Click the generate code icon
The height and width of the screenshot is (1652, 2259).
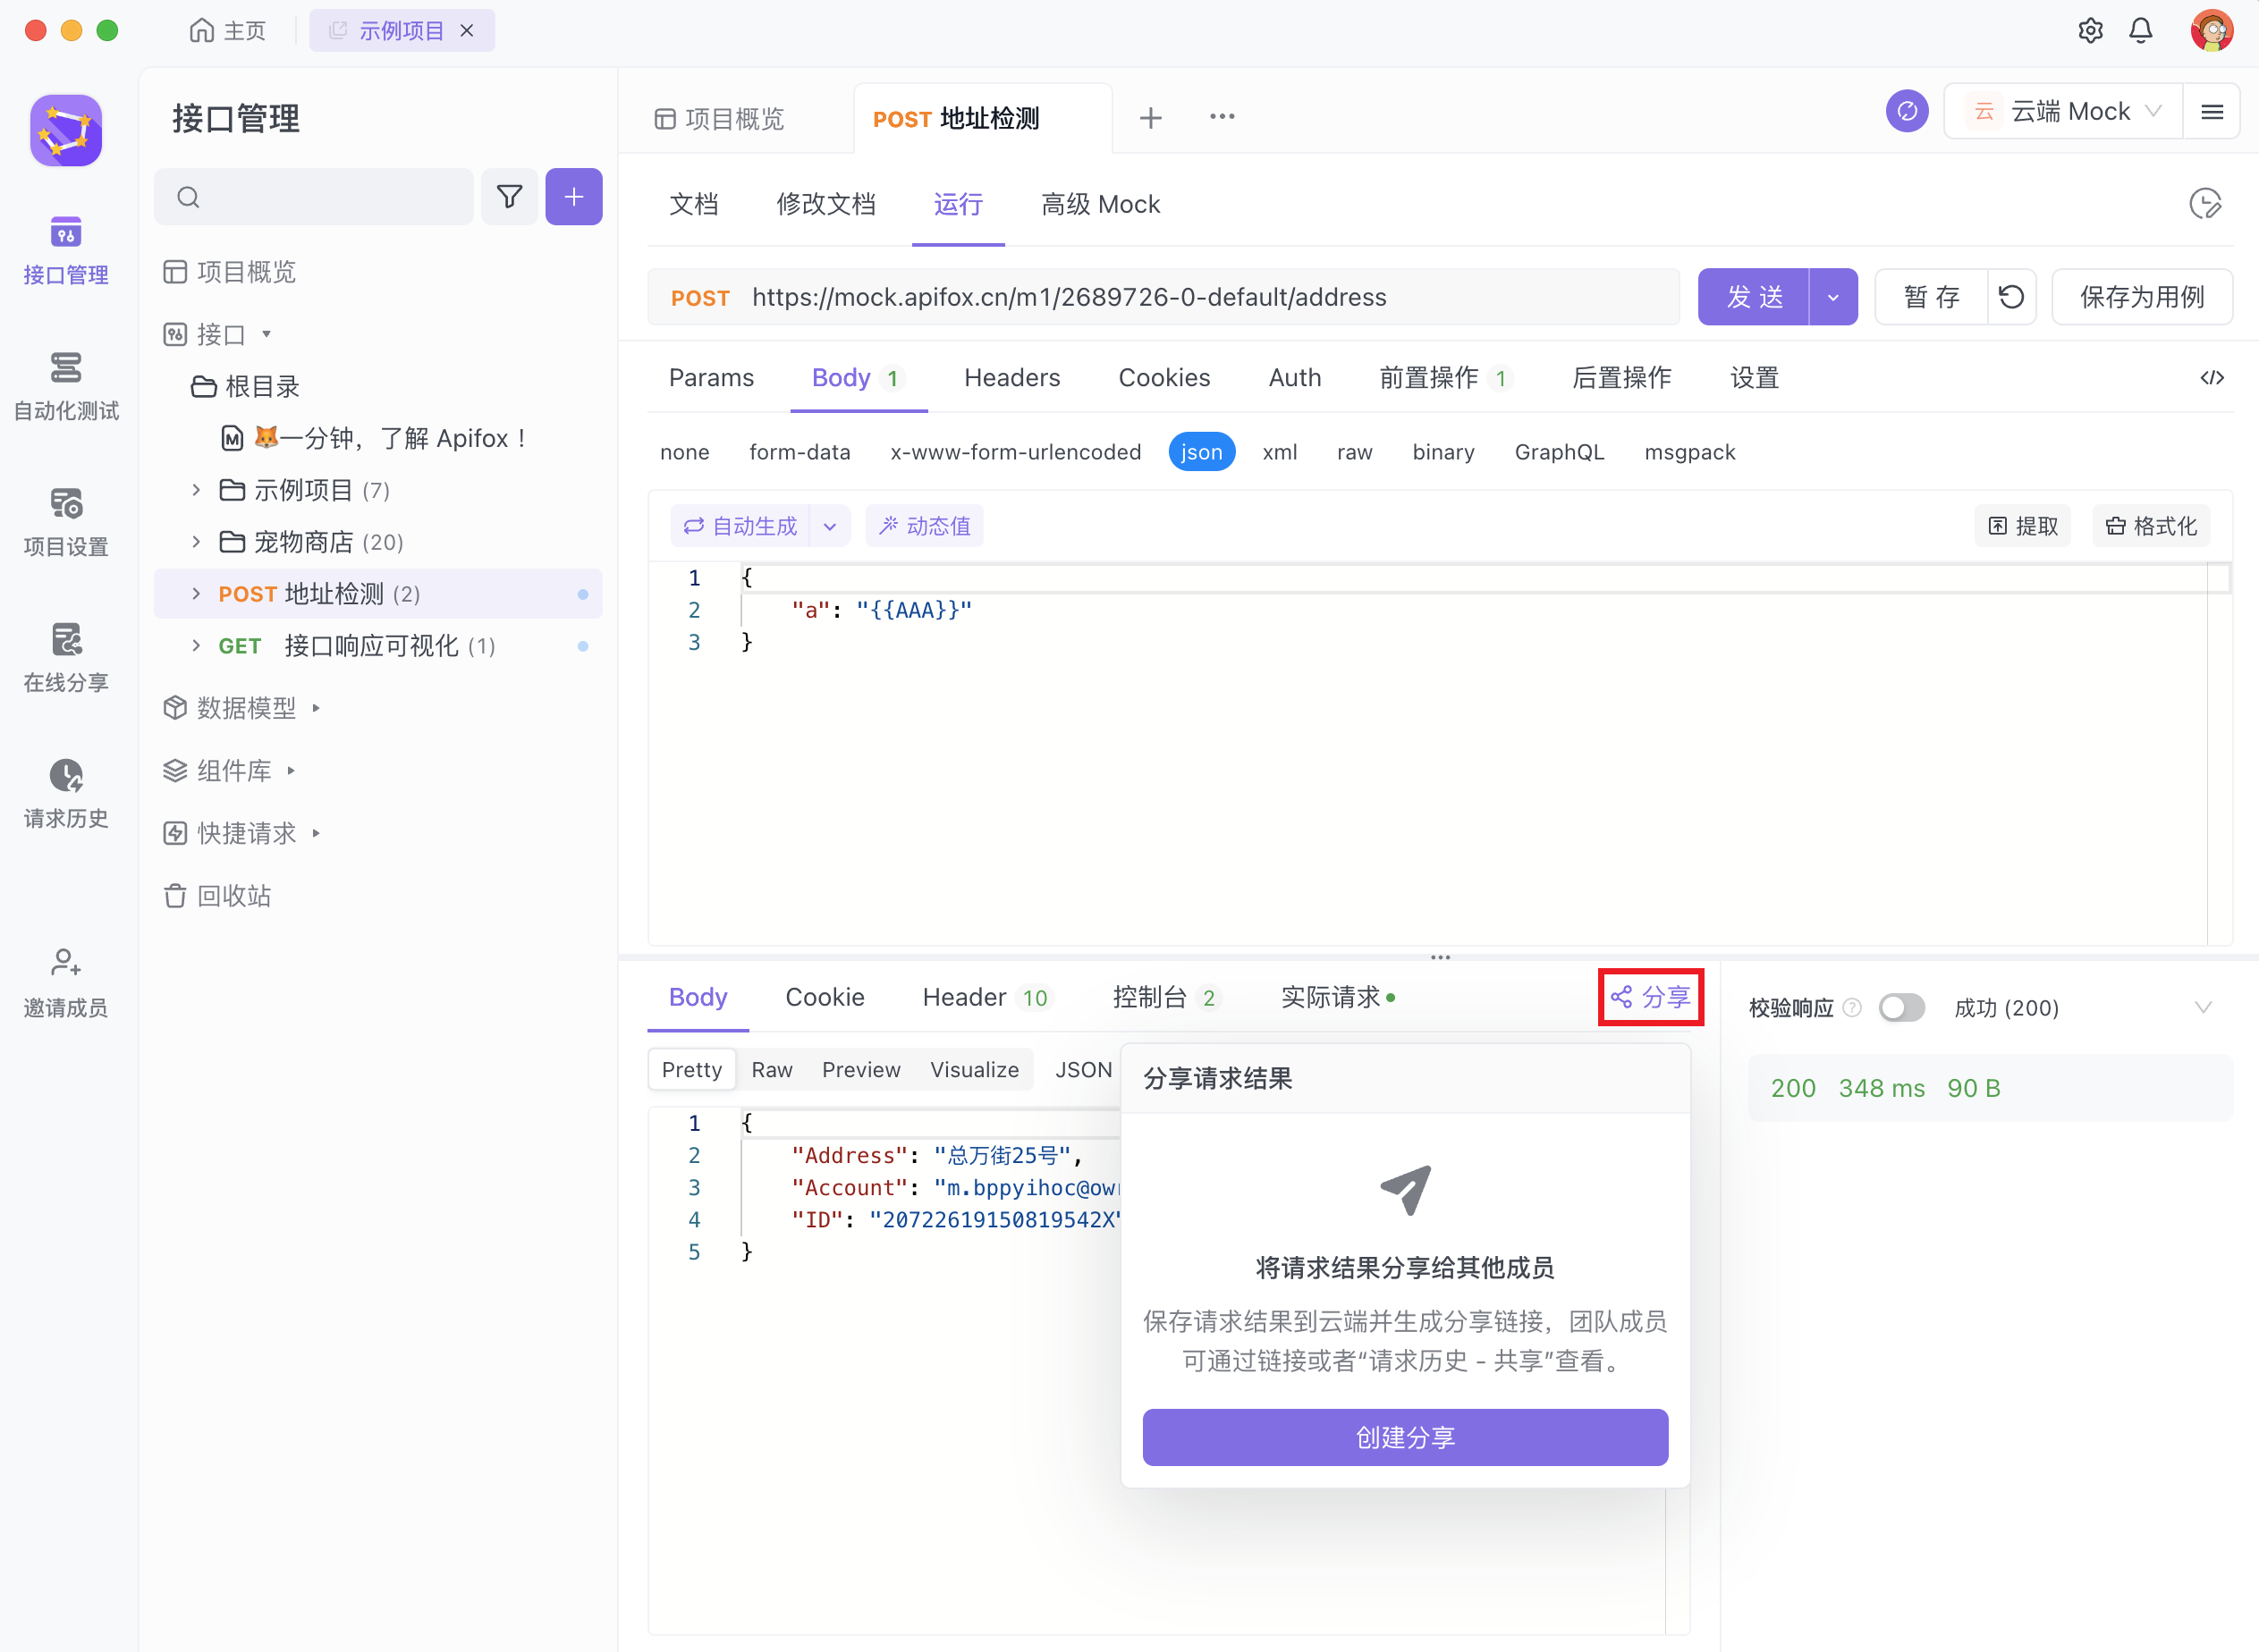[x=2211, y=378]
